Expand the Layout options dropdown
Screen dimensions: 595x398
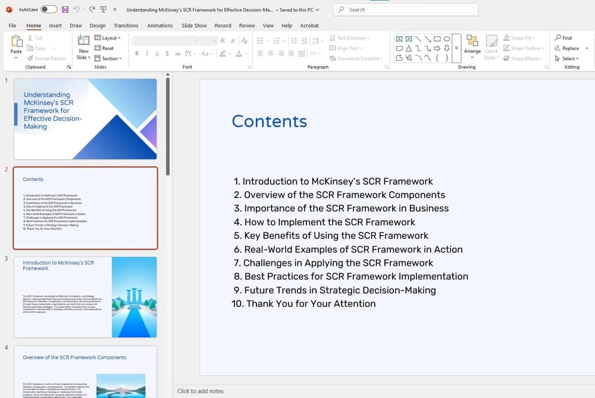coord(108,38)
